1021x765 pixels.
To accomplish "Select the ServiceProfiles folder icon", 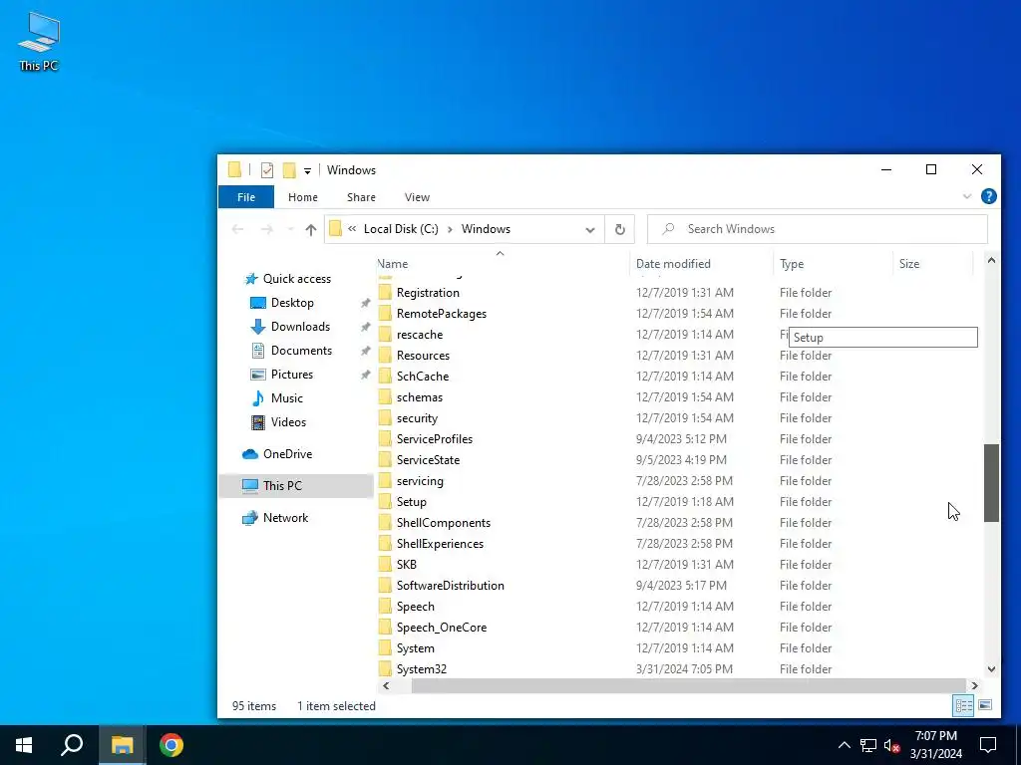I will (x=386, y=439).
